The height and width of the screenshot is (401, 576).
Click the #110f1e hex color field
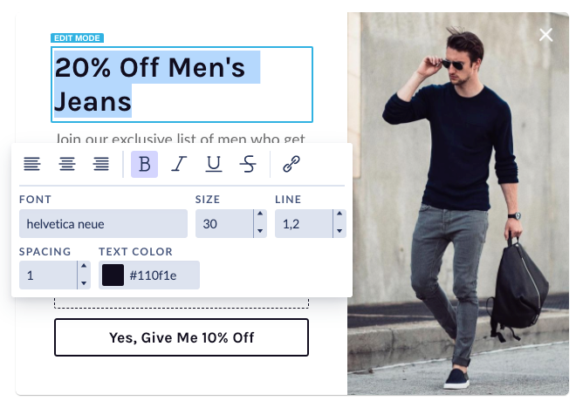pyautogui.click(x=154, y=275)
